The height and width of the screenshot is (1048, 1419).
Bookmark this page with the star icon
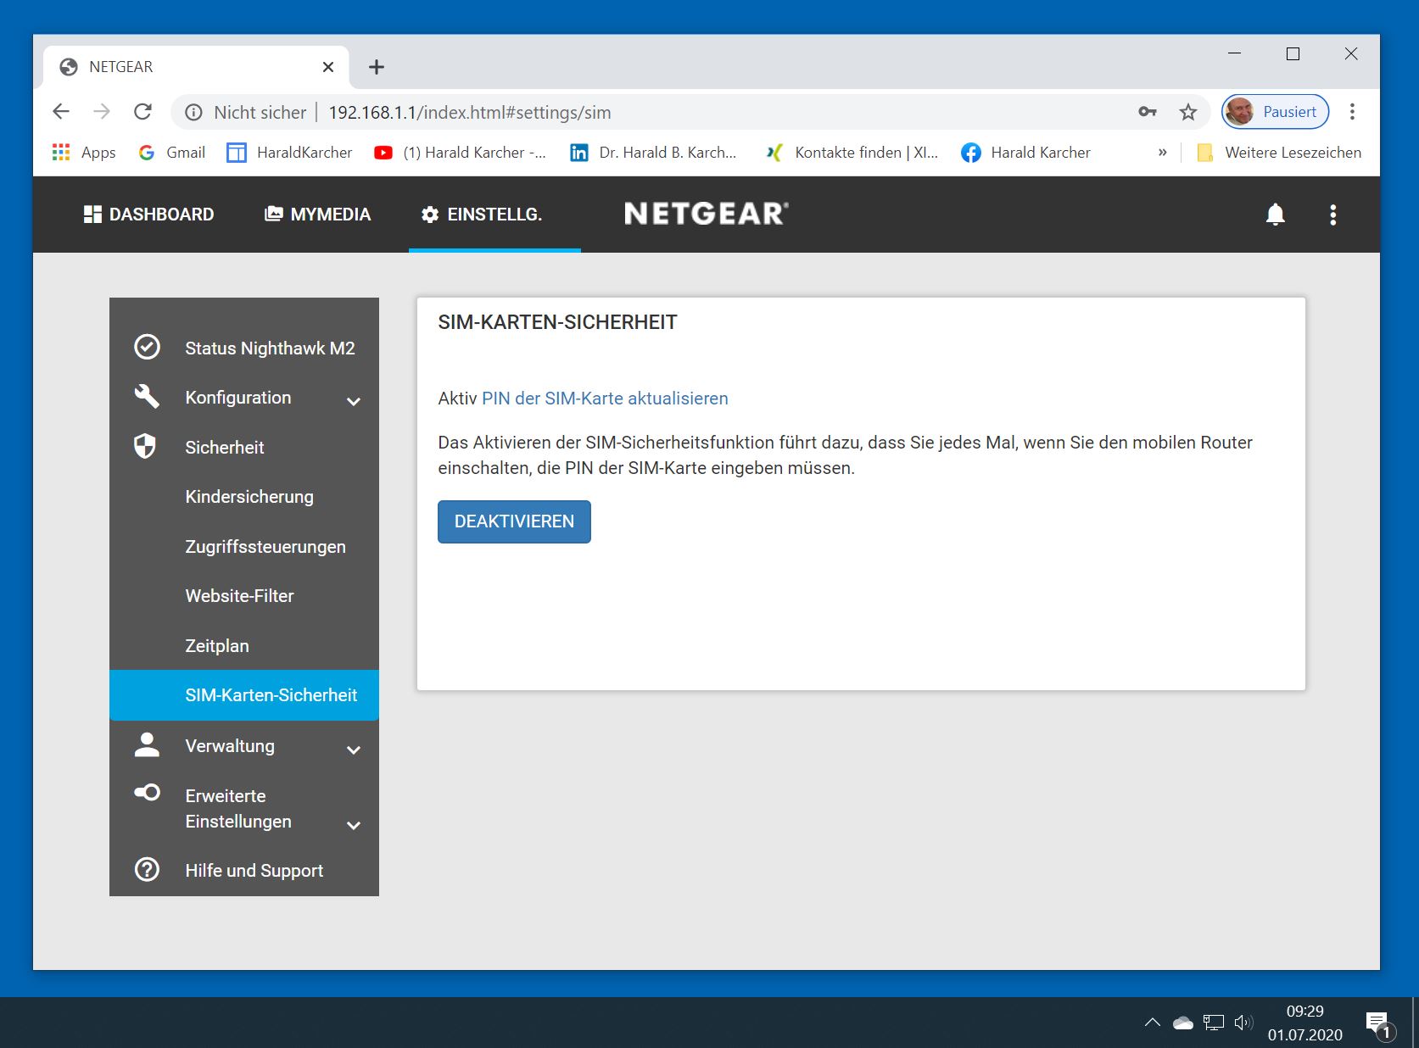click(x=1187, y=112)
